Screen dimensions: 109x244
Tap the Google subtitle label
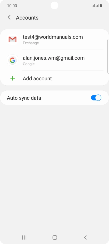29,64
